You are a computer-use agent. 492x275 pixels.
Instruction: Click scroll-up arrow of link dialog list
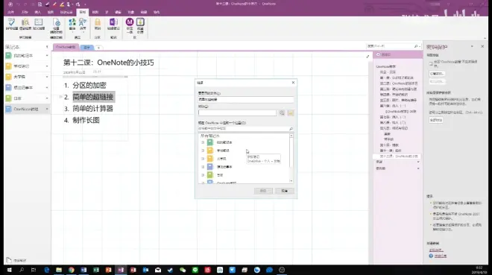tap(291, 136)
